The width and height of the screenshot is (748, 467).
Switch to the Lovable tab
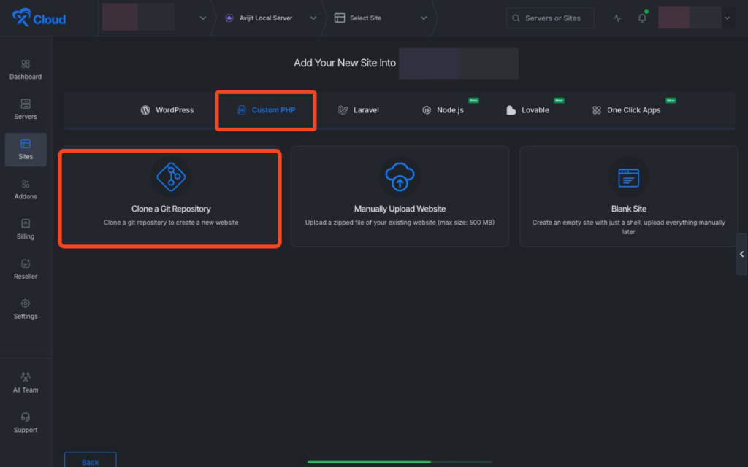[527, 110]
